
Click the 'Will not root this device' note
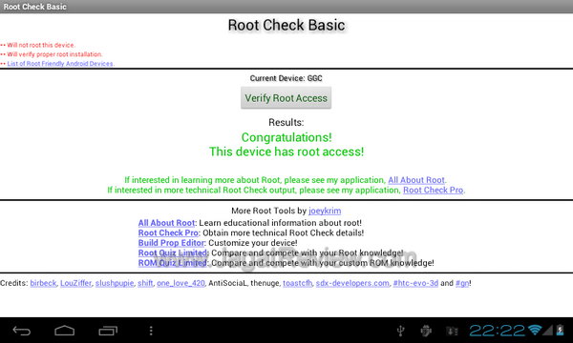pos(41,45)
